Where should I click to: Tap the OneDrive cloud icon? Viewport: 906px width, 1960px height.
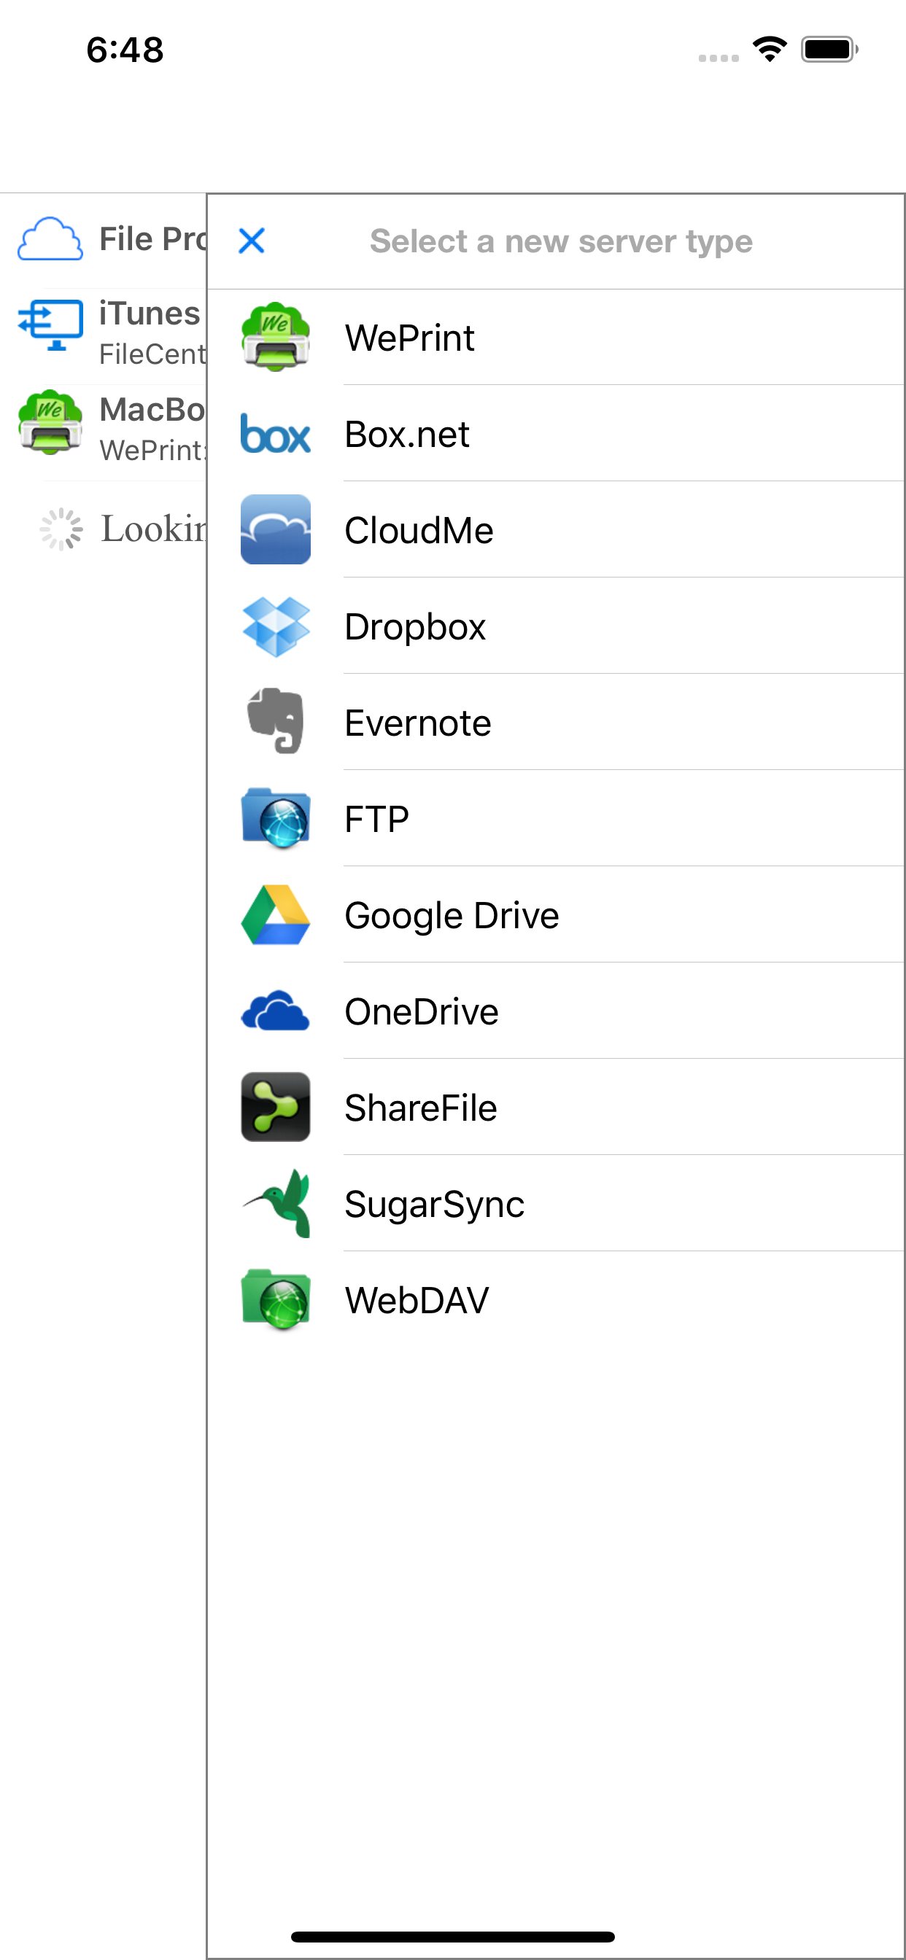point(276,1011)
